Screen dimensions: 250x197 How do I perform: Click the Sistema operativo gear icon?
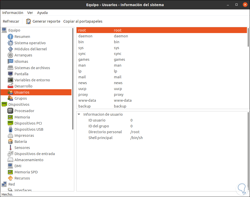click(10, 43)
